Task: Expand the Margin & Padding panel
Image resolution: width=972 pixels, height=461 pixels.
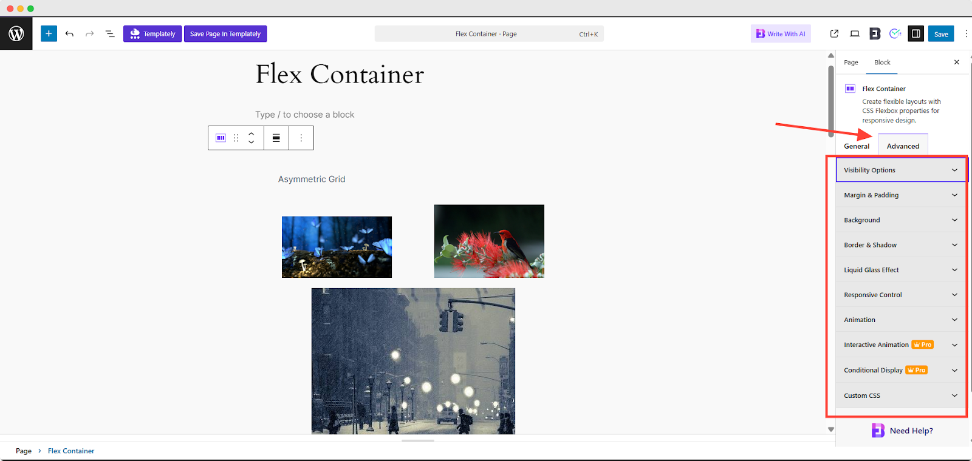Action: click(x=902, y=195)
